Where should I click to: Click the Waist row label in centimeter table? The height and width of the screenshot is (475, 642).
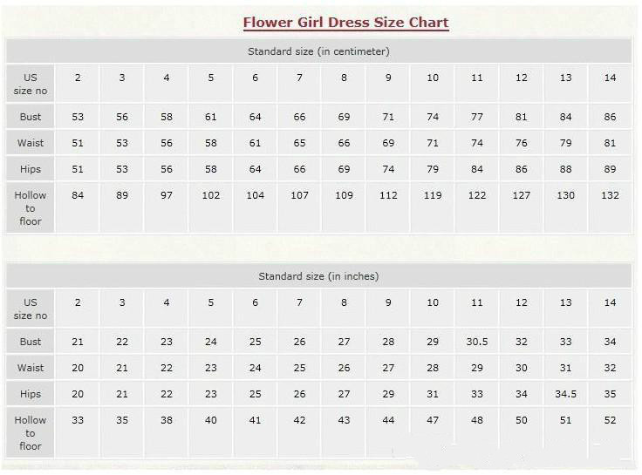[31, 143]
